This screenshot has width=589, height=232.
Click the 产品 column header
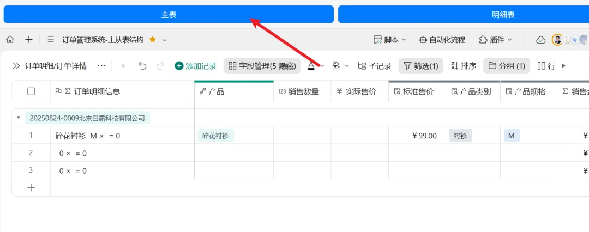pos(234,91)
